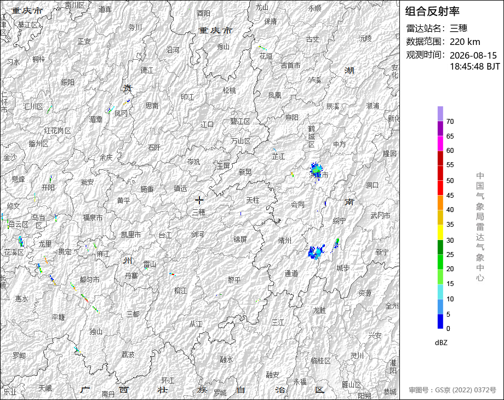Click the radar echo cluster near 洪江市
Viewport: 504px width, 400px height.
(x=316, y=170)
